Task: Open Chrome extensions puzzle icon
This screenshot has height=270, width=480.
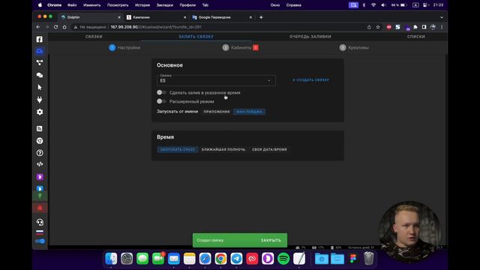Action: (x=415, y=27)
